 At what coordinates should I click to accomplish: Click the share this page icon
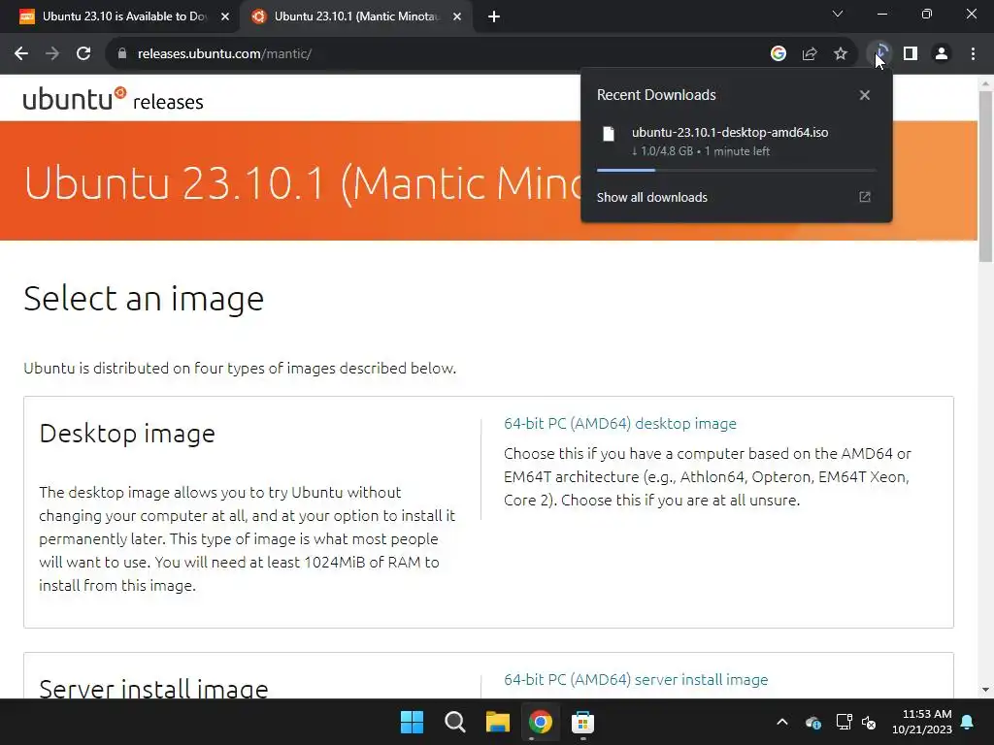pos(809,54)
